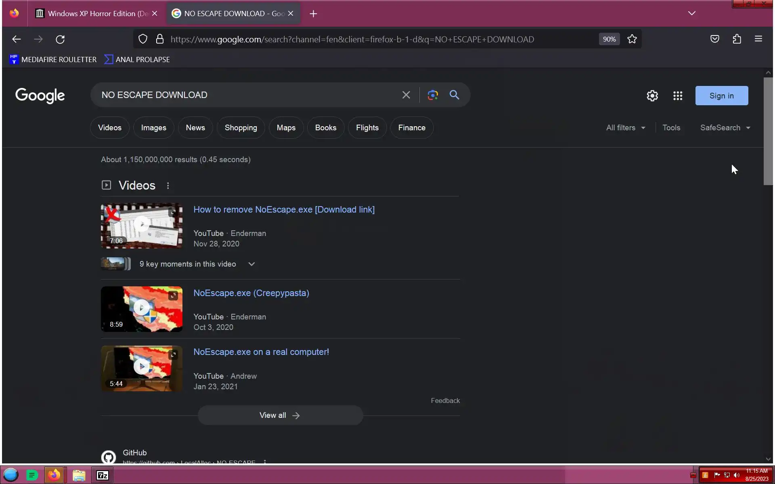Click the Google Lens camera search icon
Image resolution: width=775 pixels, height=484 pixels.
click(x=433, y=95)
